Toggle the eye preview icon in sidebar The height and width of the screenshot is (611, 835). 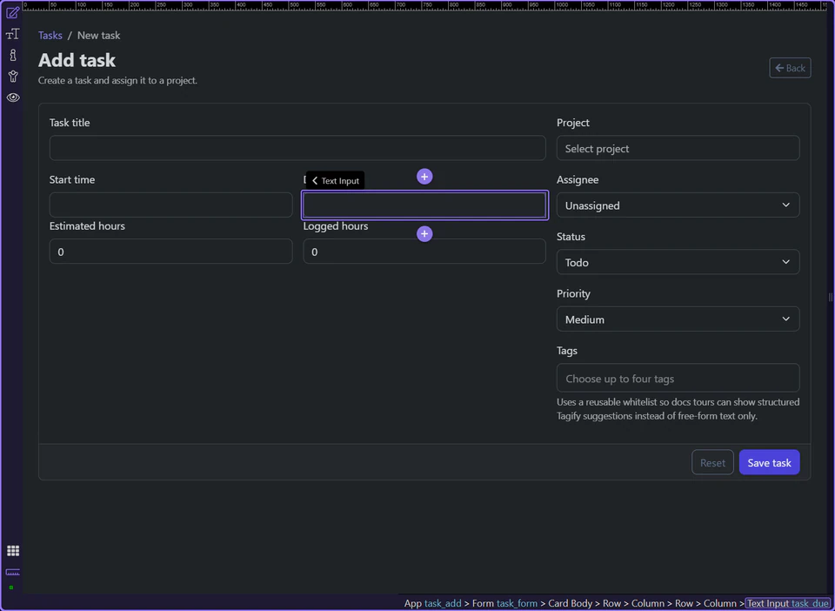tap(12, 97)
